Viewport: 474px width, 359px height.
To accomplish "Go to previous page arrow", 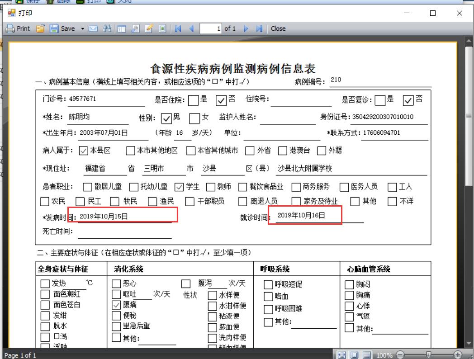I will point(191,28).
